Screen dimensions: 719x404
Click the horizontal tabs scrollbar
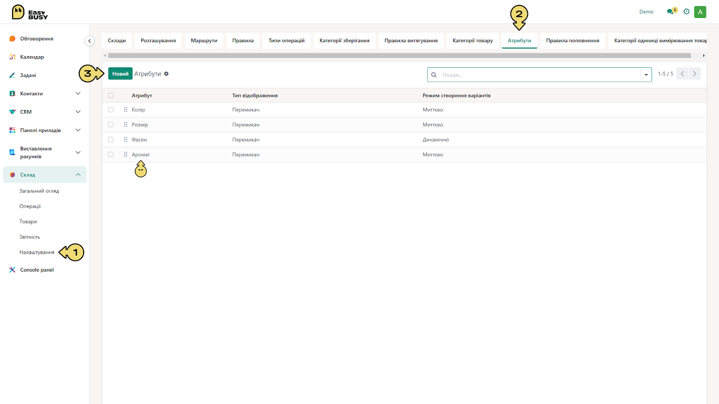point(399,56)
